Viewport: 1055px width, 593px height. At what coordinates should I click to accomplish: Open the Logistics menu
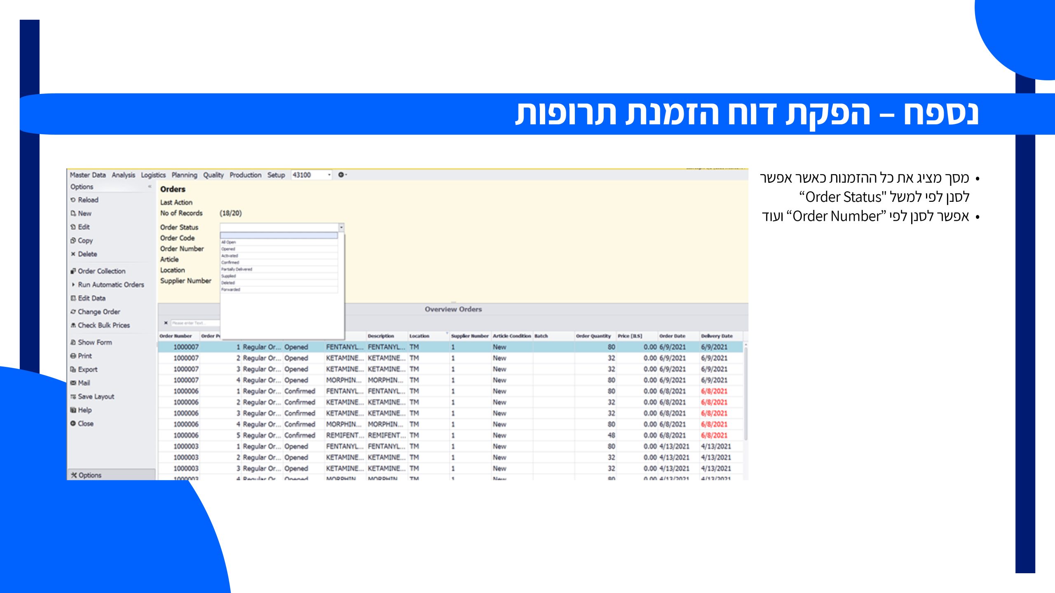tap(153, 175)
